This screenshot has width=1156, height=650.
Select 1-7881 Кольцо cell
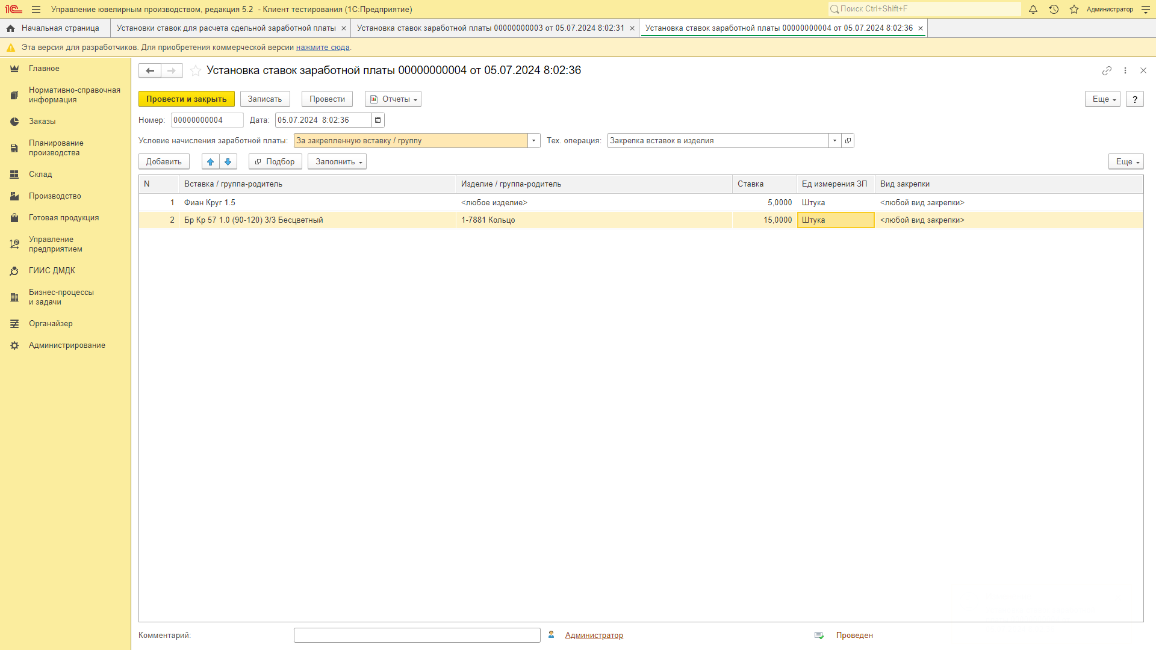point(594,220)
